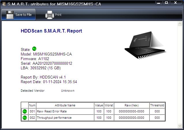Click the memory chip image in report
The image size is (184, 130).
[143, 45]
